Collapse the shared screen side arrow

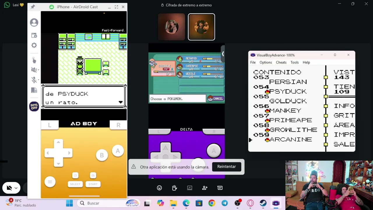coord(223,54)
